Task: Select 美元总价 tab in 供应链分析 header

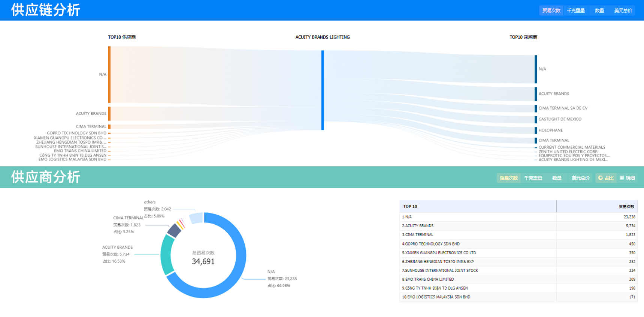Action: coord(623,10)
